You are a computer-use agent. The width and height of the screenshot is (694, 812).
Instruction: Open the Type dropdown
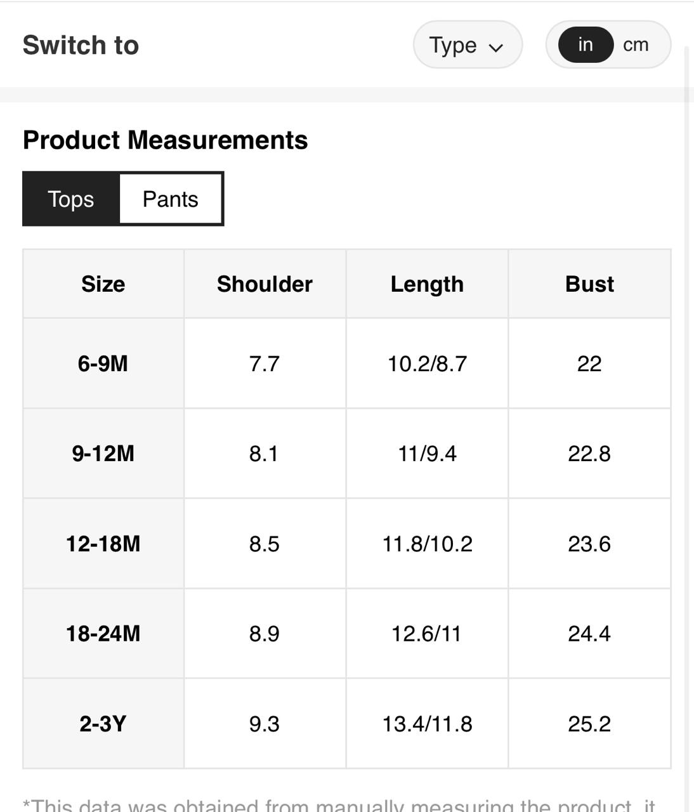467,45
